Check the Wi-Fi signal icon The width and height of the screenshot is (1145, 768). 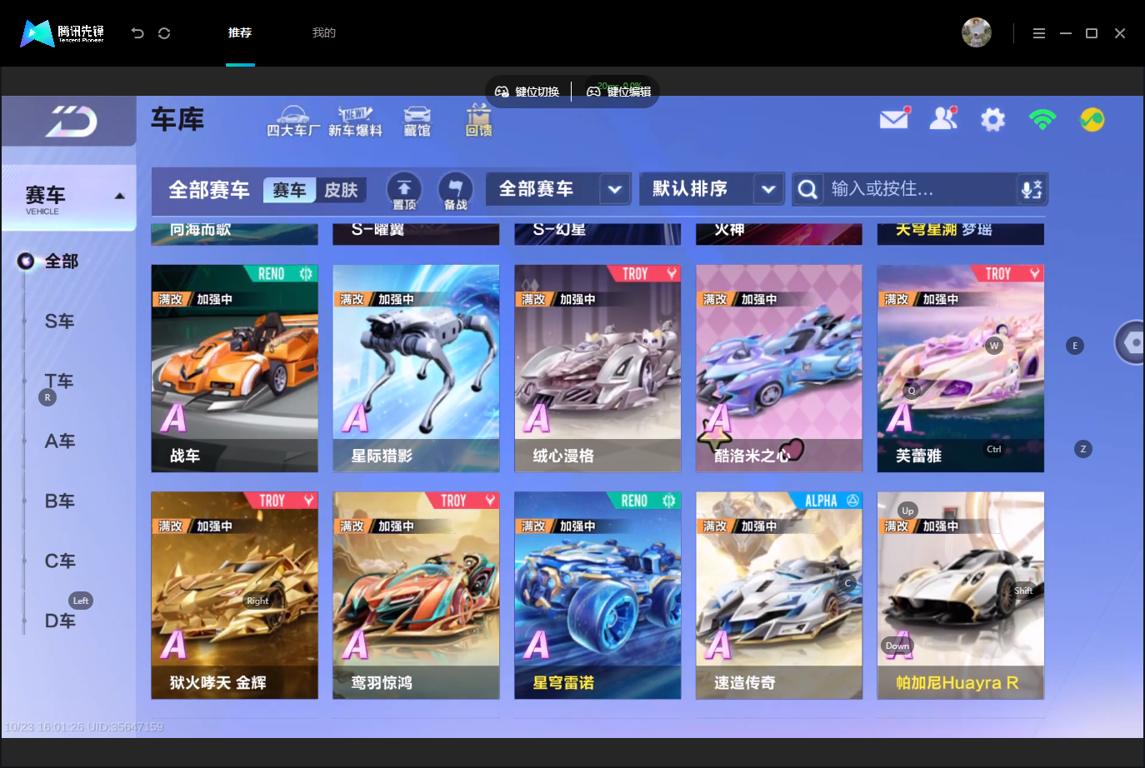1042,119
